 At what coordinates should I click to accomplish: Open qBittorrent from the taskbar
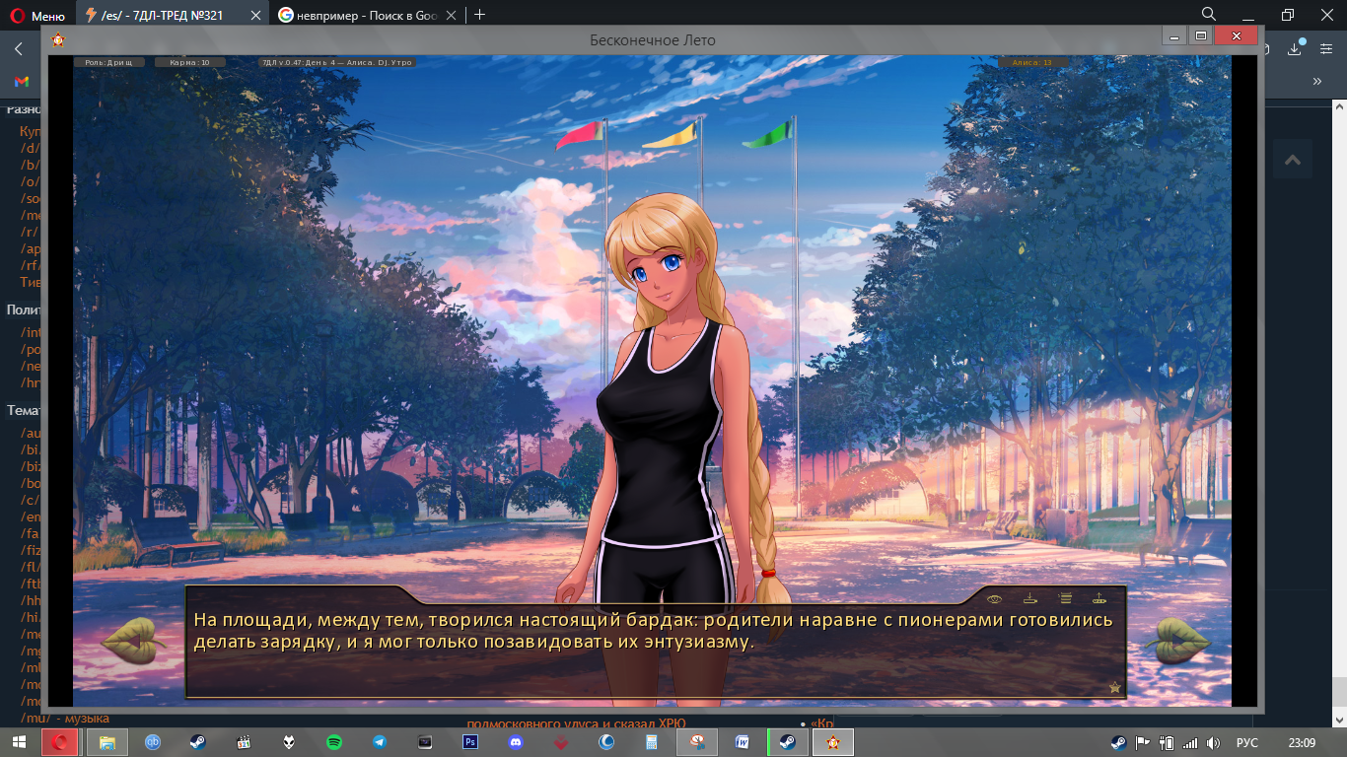coord(153,742)
